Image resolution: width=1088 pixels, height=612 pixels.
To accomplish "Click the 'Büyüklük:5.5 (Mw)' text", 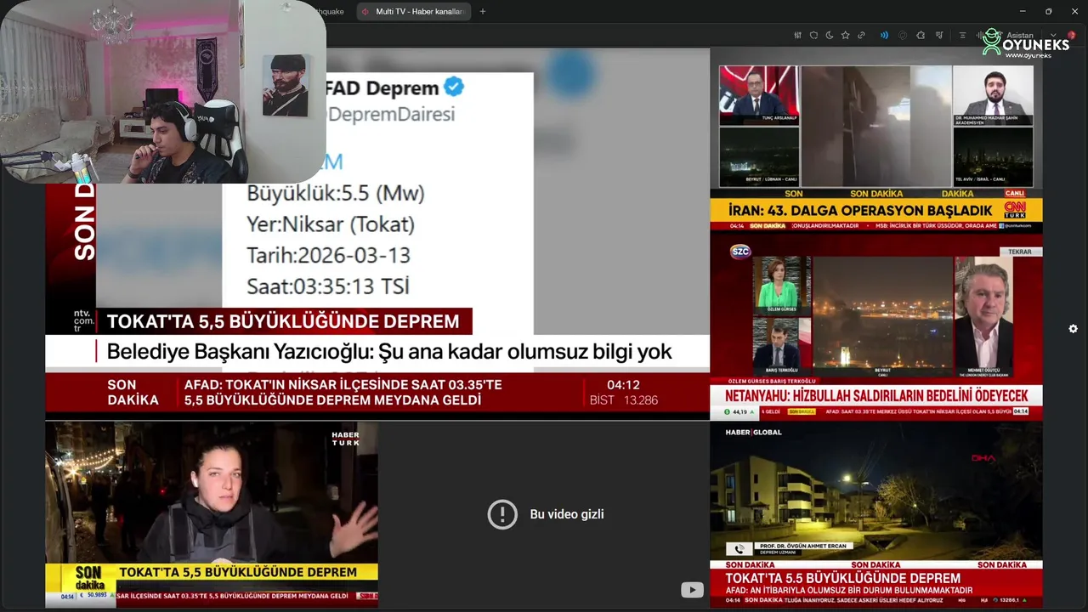I will click(336, 194).
